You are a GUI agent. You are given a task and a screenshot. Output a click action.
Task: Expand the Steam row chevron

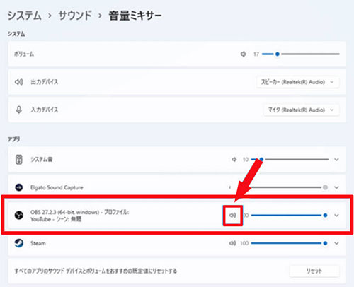click(x=336, y=243)
